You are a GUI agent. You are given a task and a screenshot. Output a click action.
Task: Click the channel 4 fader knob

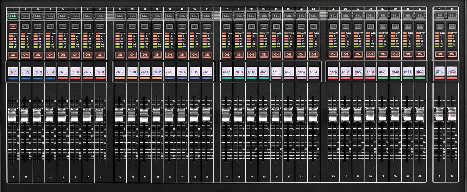(x=49, y=115)
